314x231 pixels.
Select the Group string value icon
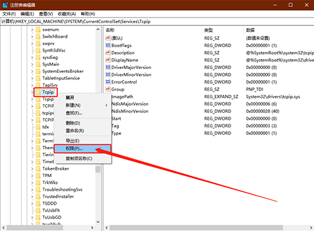(x=108, y=89)
